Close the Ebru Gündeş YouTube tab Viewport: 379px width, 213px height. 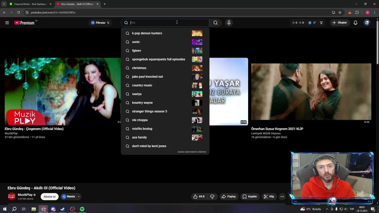point(97,4)
